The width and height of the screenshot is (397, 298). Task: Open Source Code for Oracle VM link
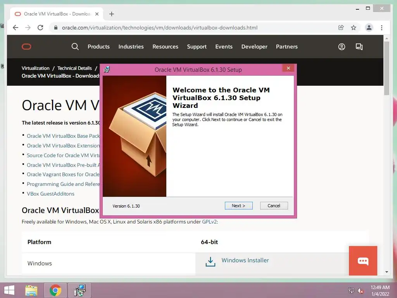[63, 155]
